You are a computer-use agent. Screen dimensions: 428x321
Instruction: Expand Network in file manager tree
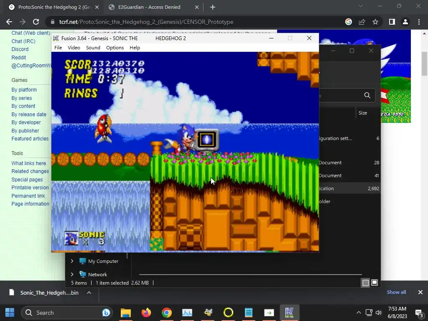(x=72, y=274)
